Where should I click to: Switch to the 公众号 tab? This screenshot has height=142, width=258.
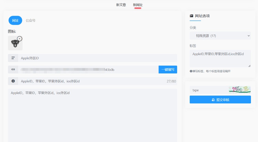pos(30,20)
